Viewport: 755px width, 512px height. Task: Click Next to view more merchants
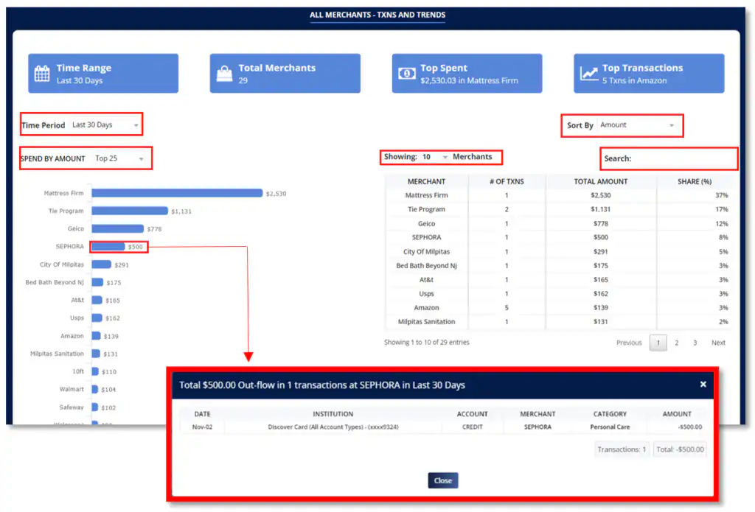(x=718, y=343)
